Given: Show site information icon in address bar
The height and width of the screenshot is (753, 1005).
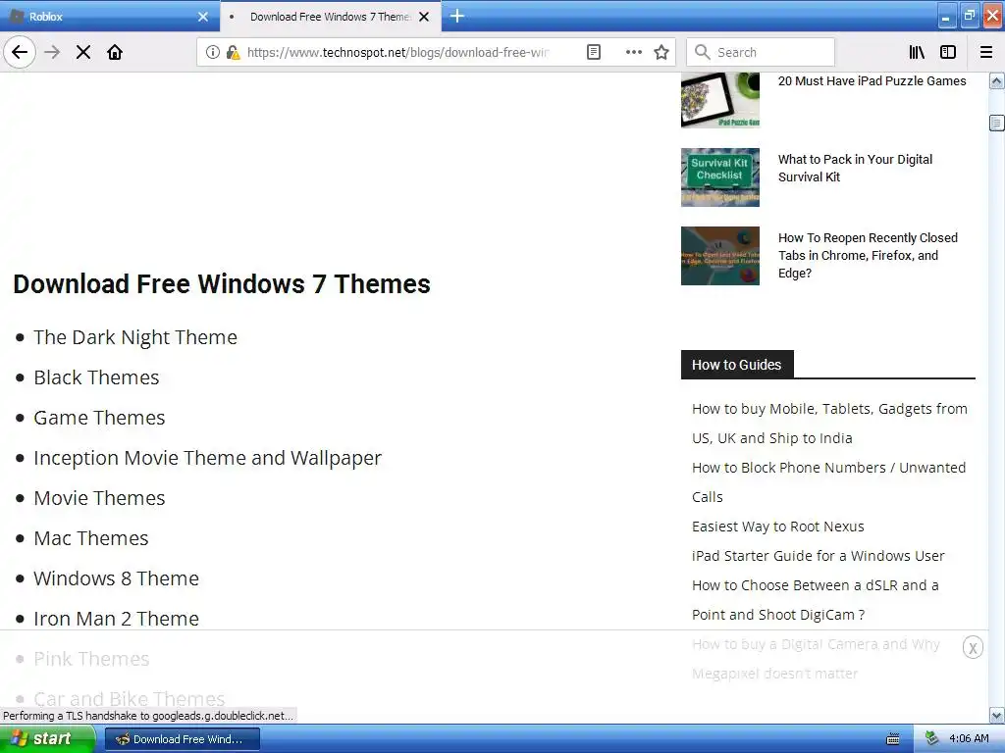Looking at the screenshot, I should point(212,52).
